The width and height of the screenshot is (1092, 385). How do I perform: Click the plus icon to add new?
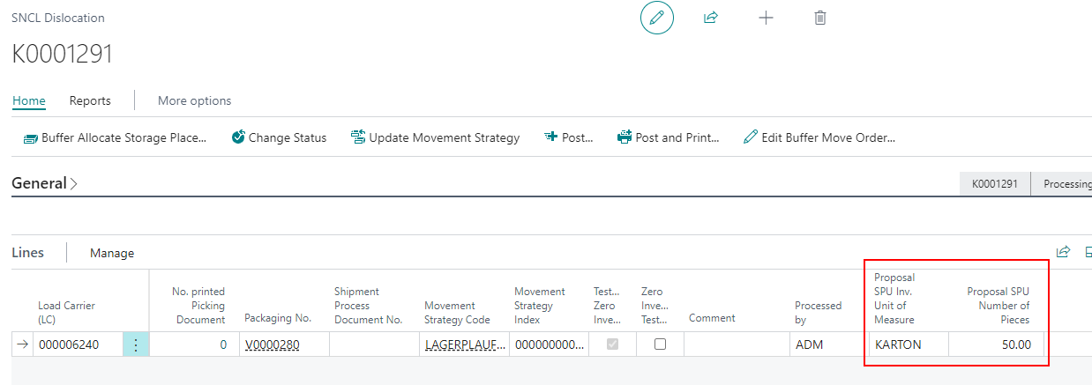point(766,18)
